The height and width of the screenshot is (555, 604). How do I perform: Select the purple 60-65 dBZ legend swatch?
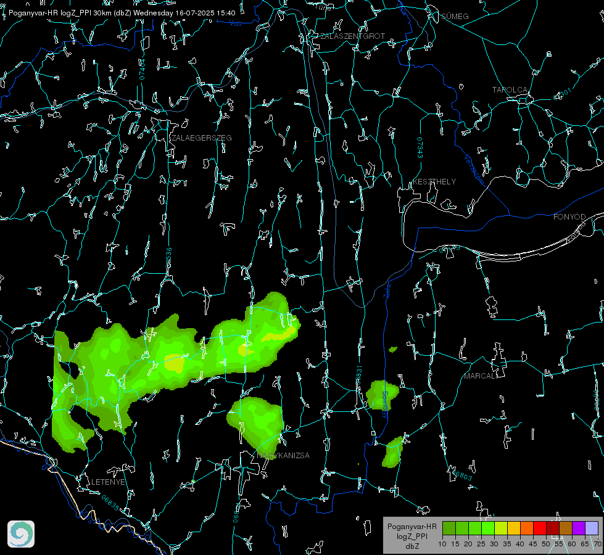pos(579,528)
